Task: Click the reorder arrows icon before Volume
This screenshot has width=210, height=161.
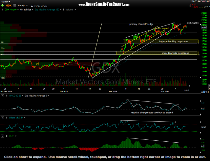Action: [63, 9]
